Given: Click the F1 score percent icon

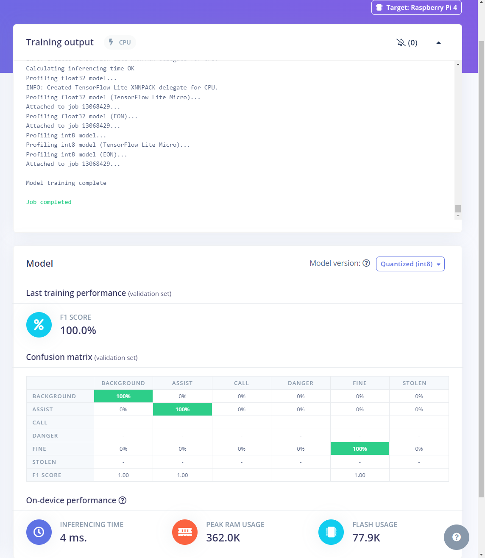Looking at the screenshot, I should pos(39,325).
